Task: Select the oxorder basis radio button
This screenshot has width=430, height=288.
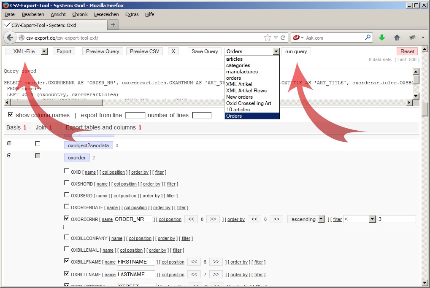Action: 9,155
